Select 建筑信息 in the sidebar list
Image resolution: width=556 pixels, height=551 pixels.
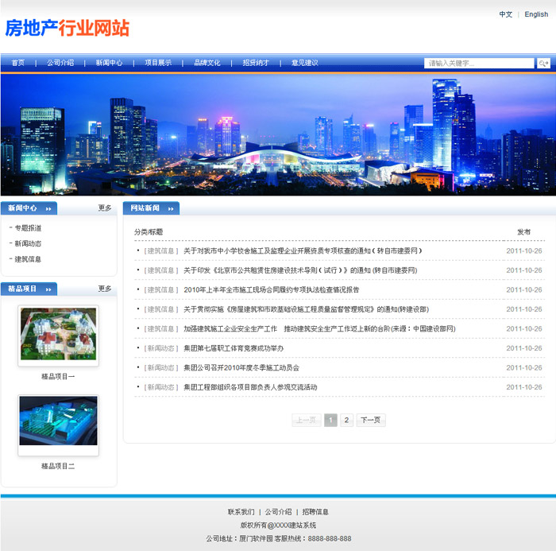tap(28, 258)
